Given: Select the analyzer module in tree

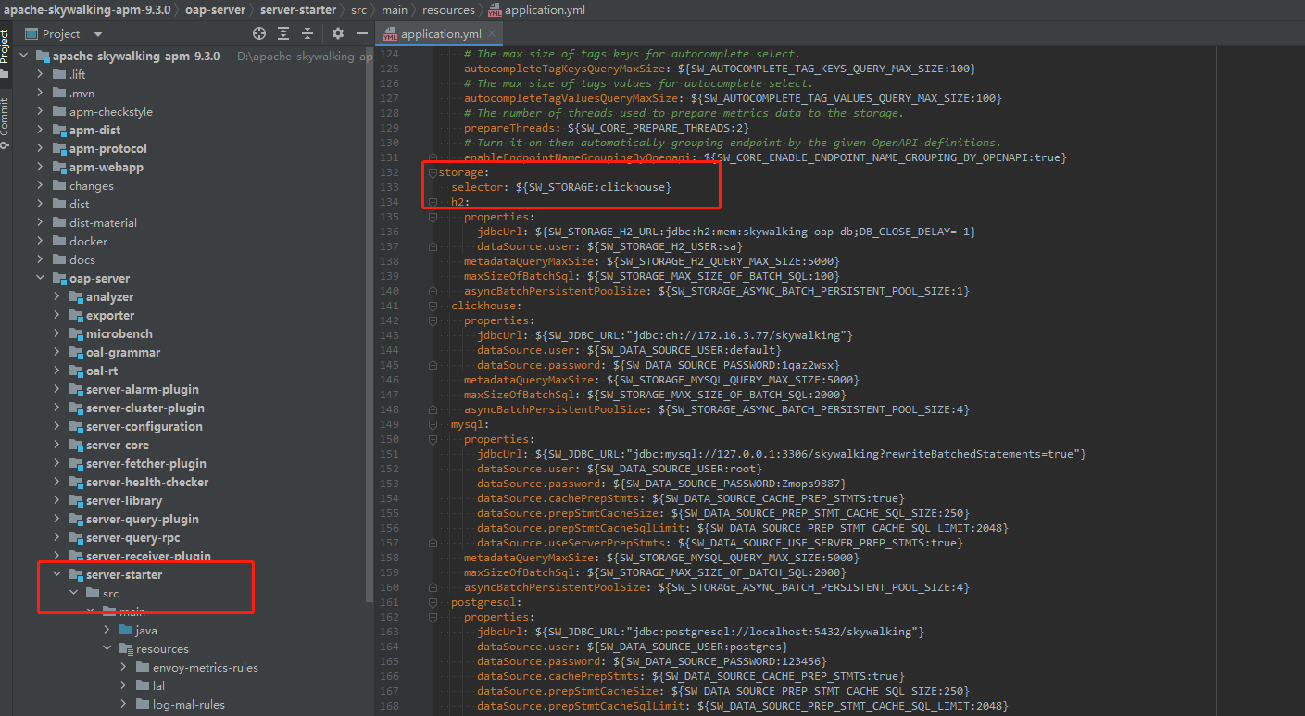Looking at the screenshot, I should point(109,296).
